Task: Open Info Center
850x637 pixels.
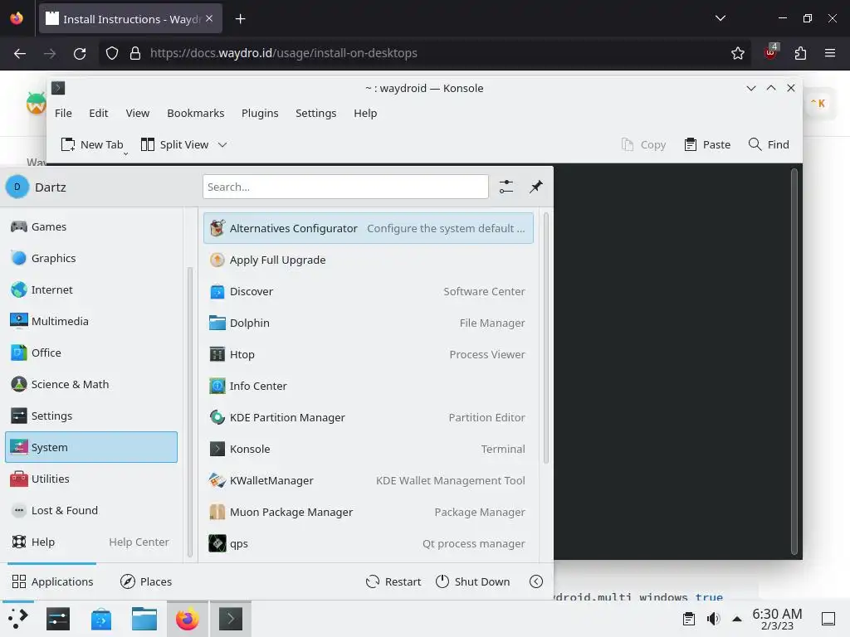Action: pyautogui.click(x=368, y=386)
